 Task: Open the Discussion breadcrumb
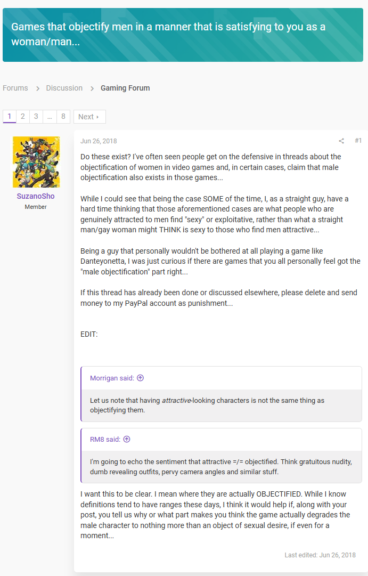coord(64,88)
